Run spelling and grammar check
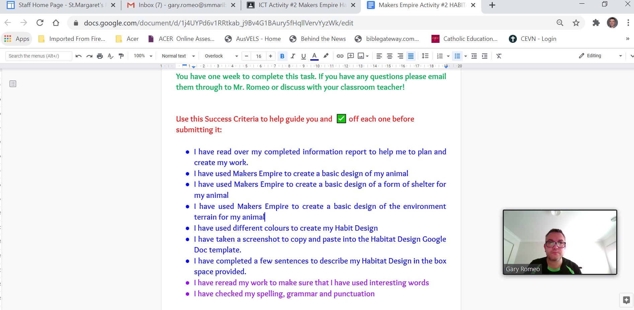The image size is (634, 310). [x=110, y=56]
